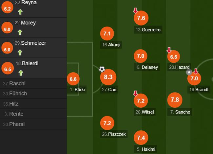
Task: Open the 5. Hakimi player label
Action: [145, 149]
